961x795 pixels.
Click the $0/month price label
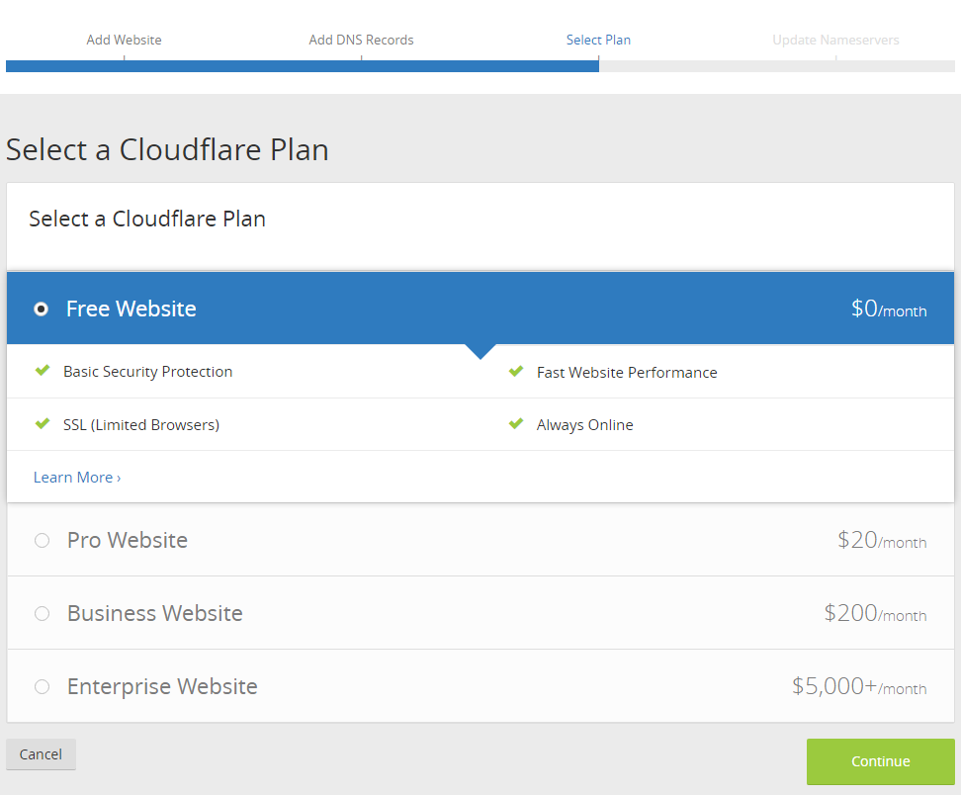pyautogui.click(x=889, y=309)
